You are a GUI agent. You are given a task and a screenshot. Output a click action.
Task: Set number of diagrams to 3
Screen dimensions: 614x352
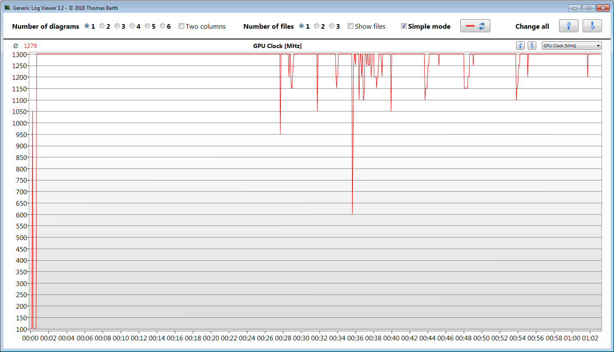[117, 26]
